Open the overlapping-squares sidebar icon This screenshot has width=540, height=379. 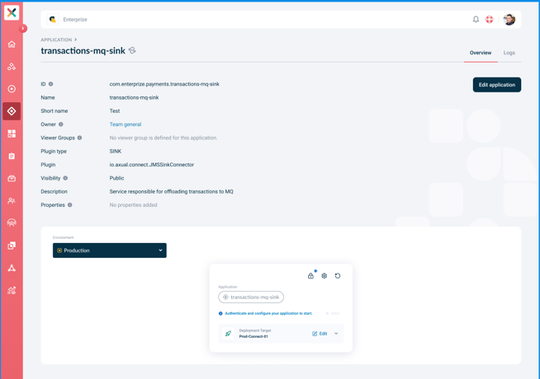tap(12, 246)
